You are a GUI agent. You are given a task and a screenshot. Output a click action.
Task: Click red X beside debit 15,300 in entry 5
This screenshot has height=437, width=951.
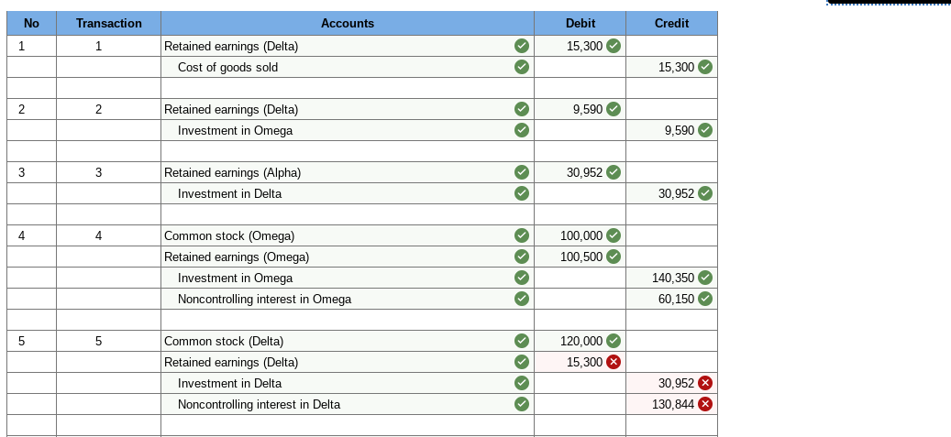614,362
